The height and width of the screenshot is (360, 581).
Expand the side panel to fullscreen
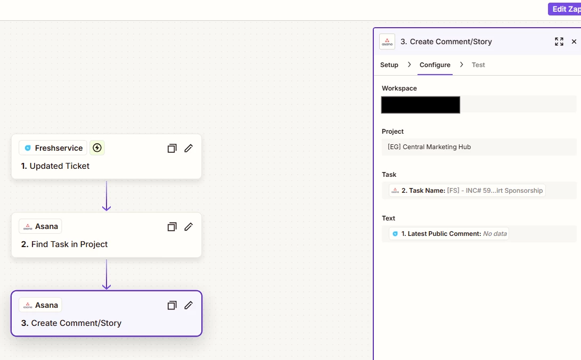pos(559,42)
